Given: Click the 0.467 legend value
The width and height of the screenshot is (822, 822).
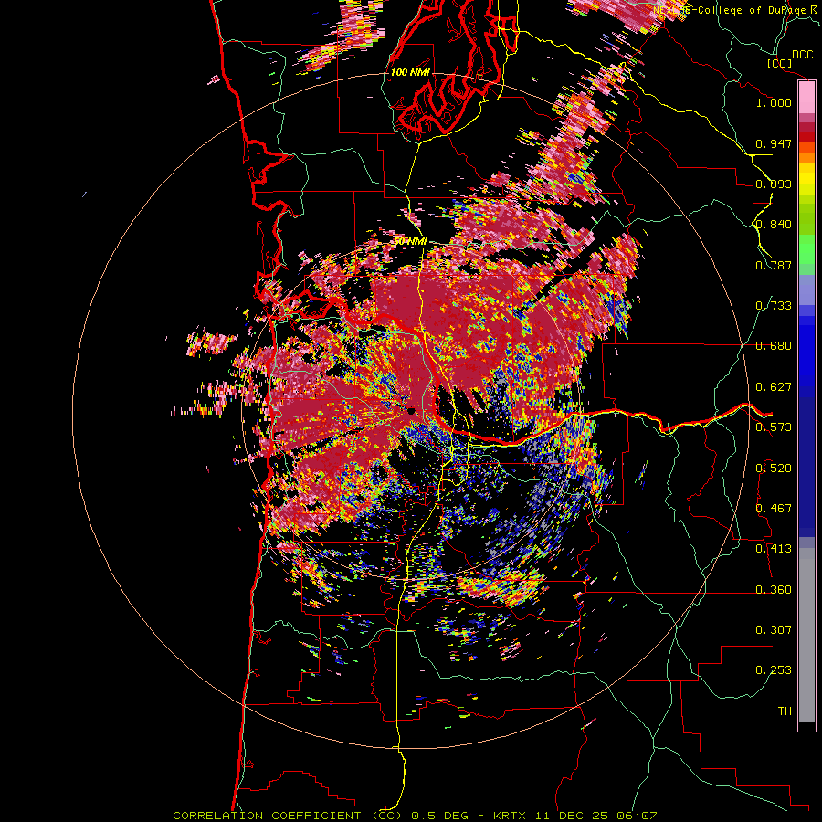Looking at the screenshot, I should tap(774, 509).
